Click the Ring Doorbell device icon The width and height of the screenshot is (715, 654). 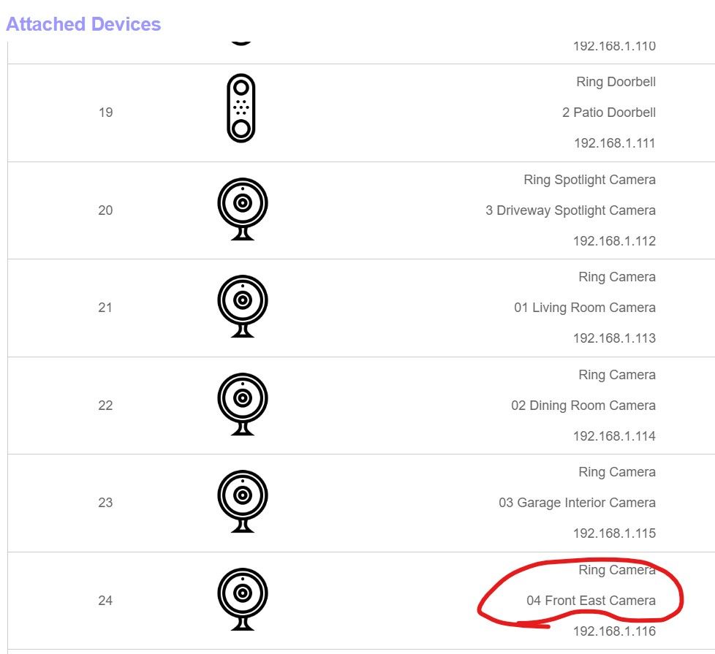pos(241,108)
